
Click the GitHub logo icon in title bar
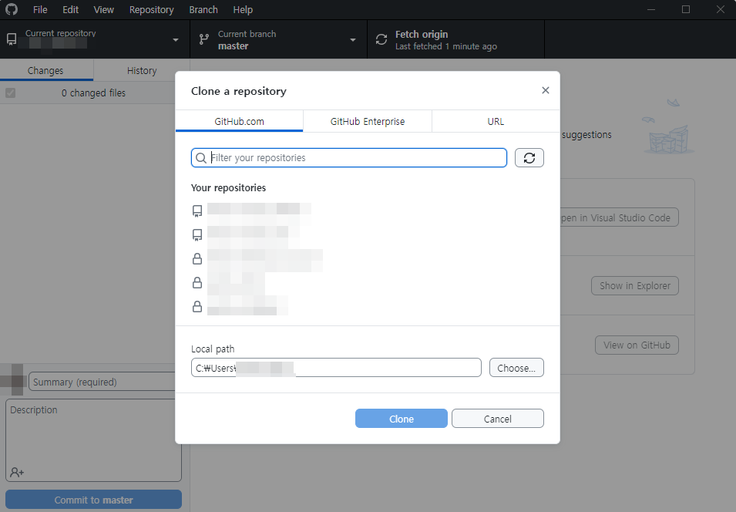pos(12,9)
